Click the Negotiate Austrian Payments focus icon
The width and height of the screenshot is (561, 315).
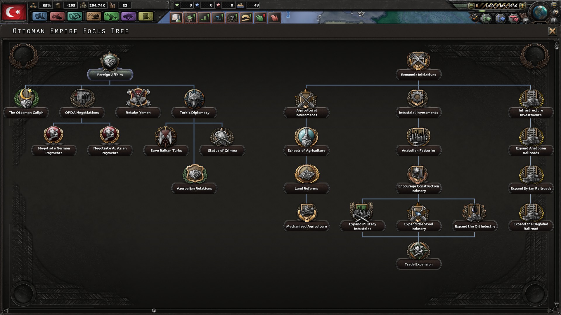pyautogui.click(x=110, y=135)
